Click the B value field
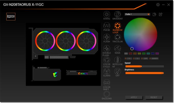 [146, 58]
